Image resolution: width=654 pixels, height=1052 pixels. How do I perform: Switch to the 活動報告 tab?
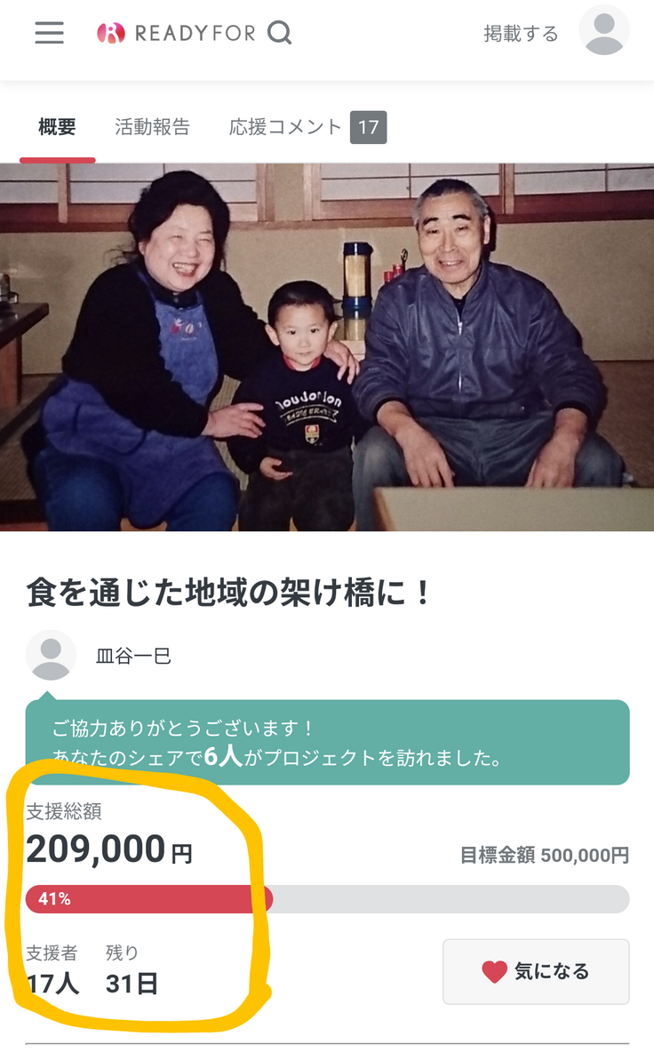click(152, 127)
